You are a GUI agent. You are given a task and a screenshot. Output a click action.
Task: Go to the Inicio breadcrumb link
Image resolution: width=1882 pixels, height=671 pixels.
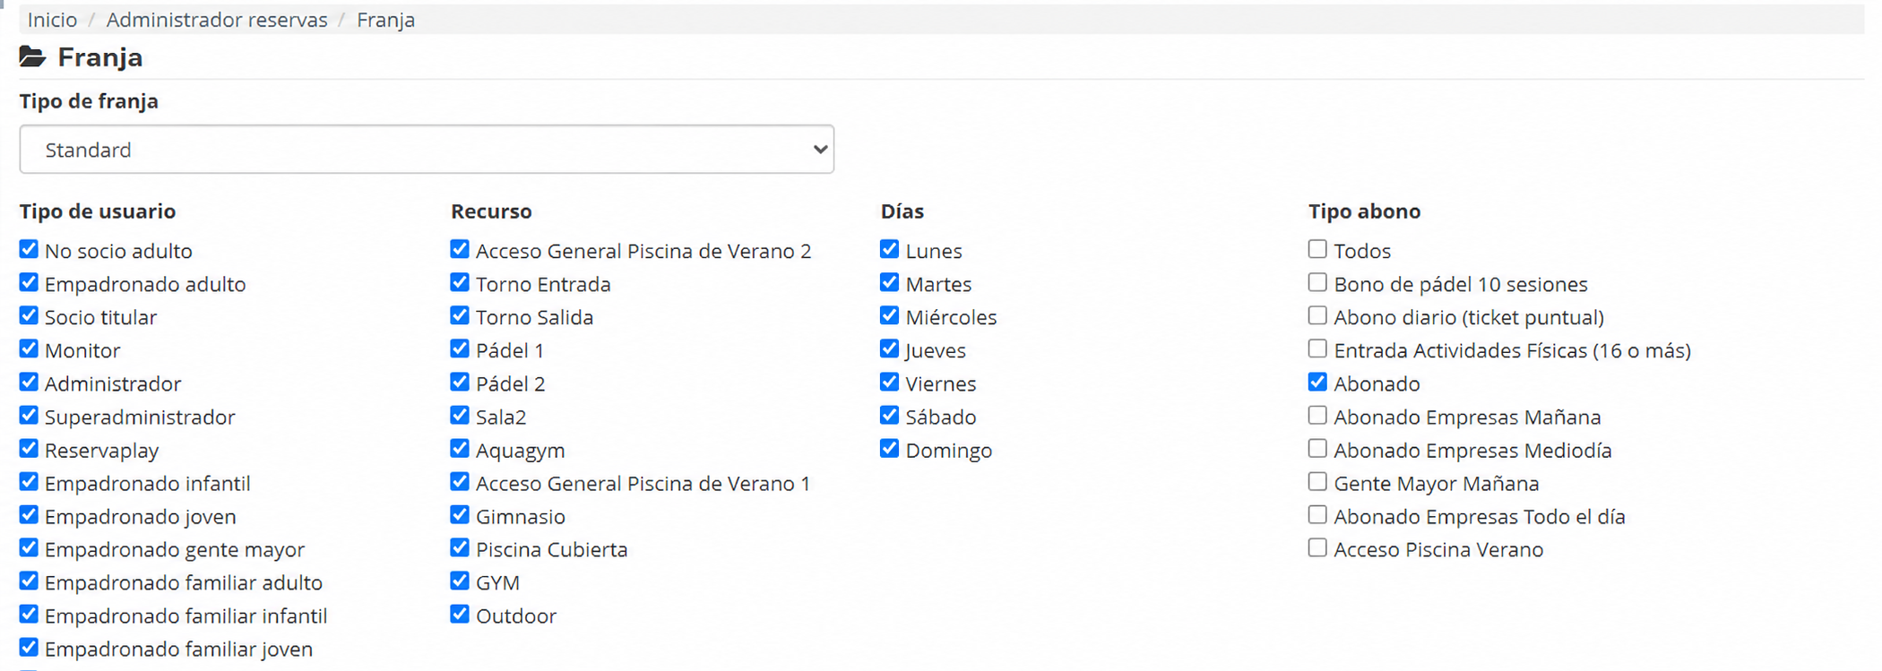tap(52, 20)
